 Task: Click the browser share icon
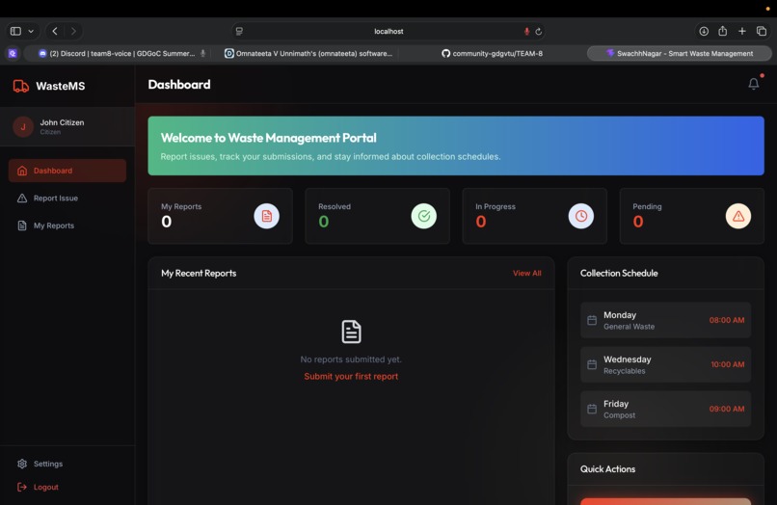[x=722, y=31]
